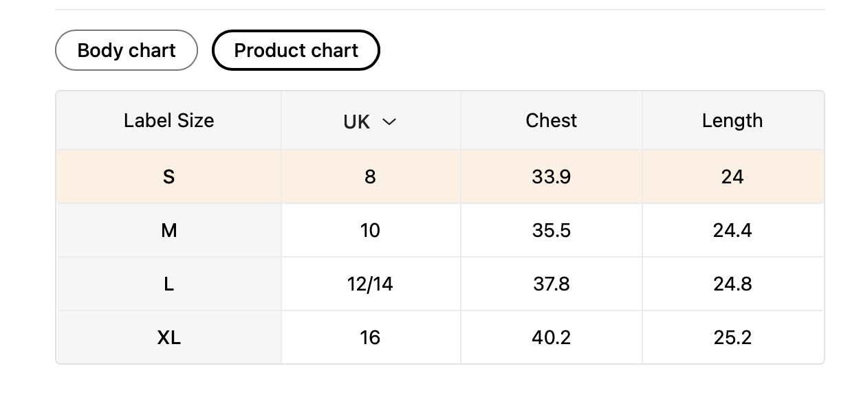
Task: Click the Chest column header
Action: click(551, 120)
